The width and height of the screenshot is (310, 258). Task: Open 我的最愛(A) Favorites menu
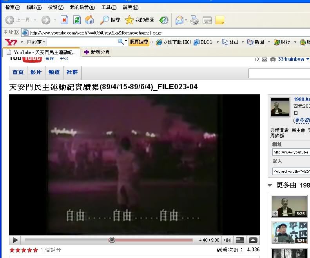[82, 7]
